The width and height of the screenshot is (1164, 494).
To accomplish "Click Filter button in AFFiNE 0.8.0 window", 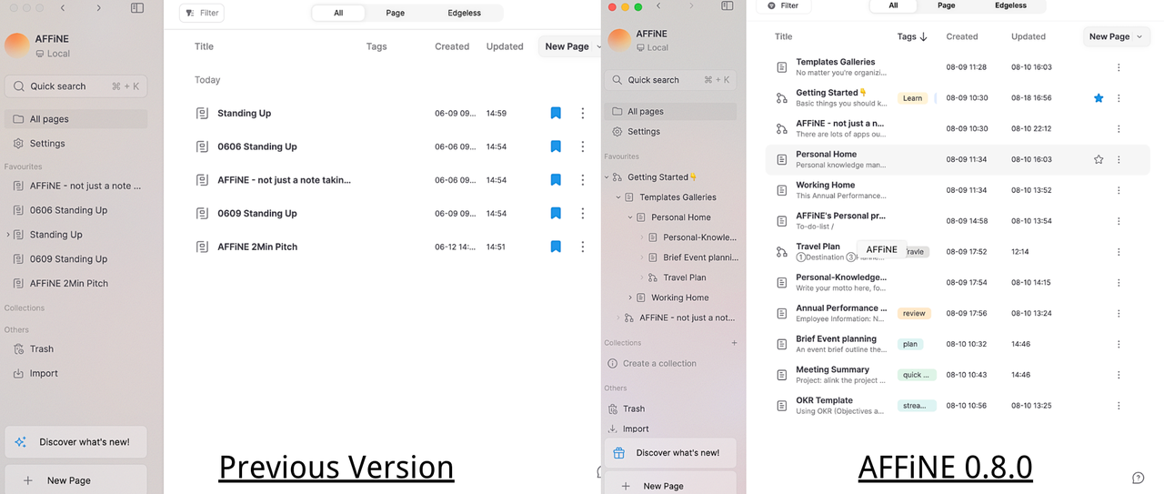I will [782, 5].
